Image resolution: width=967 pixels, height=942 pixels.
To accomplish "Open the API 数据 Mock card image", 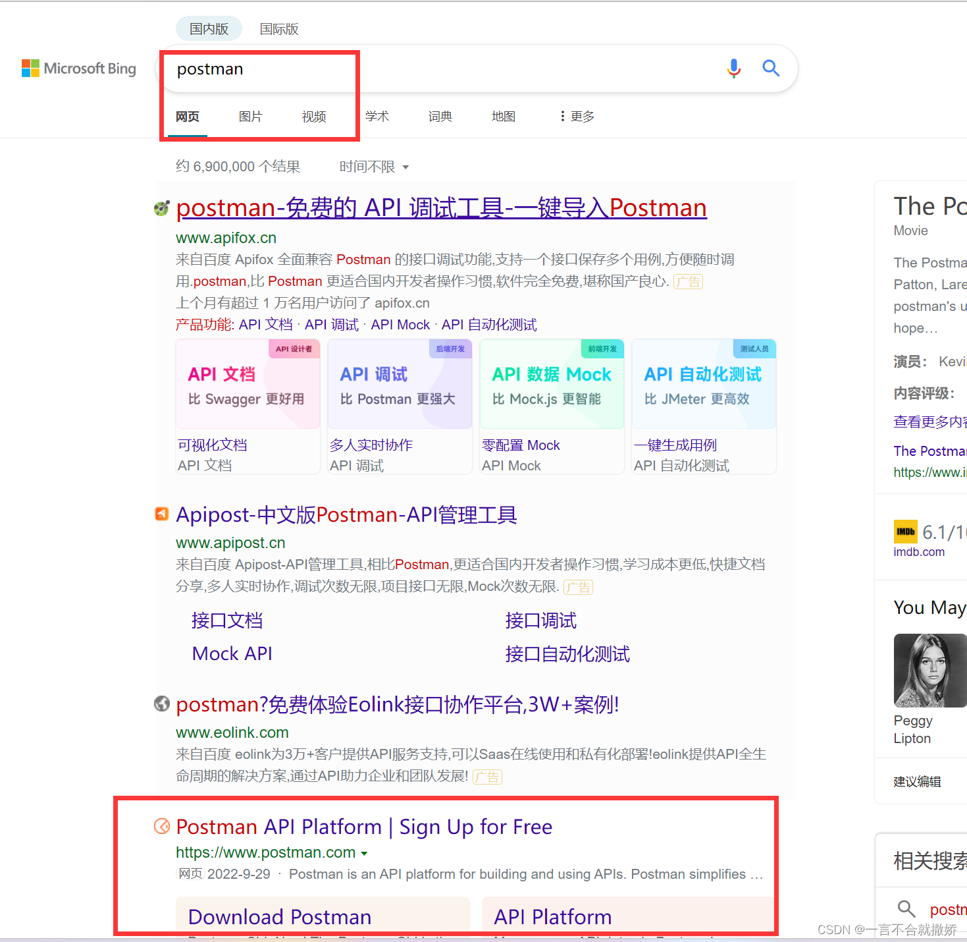I will click(552, 384).
